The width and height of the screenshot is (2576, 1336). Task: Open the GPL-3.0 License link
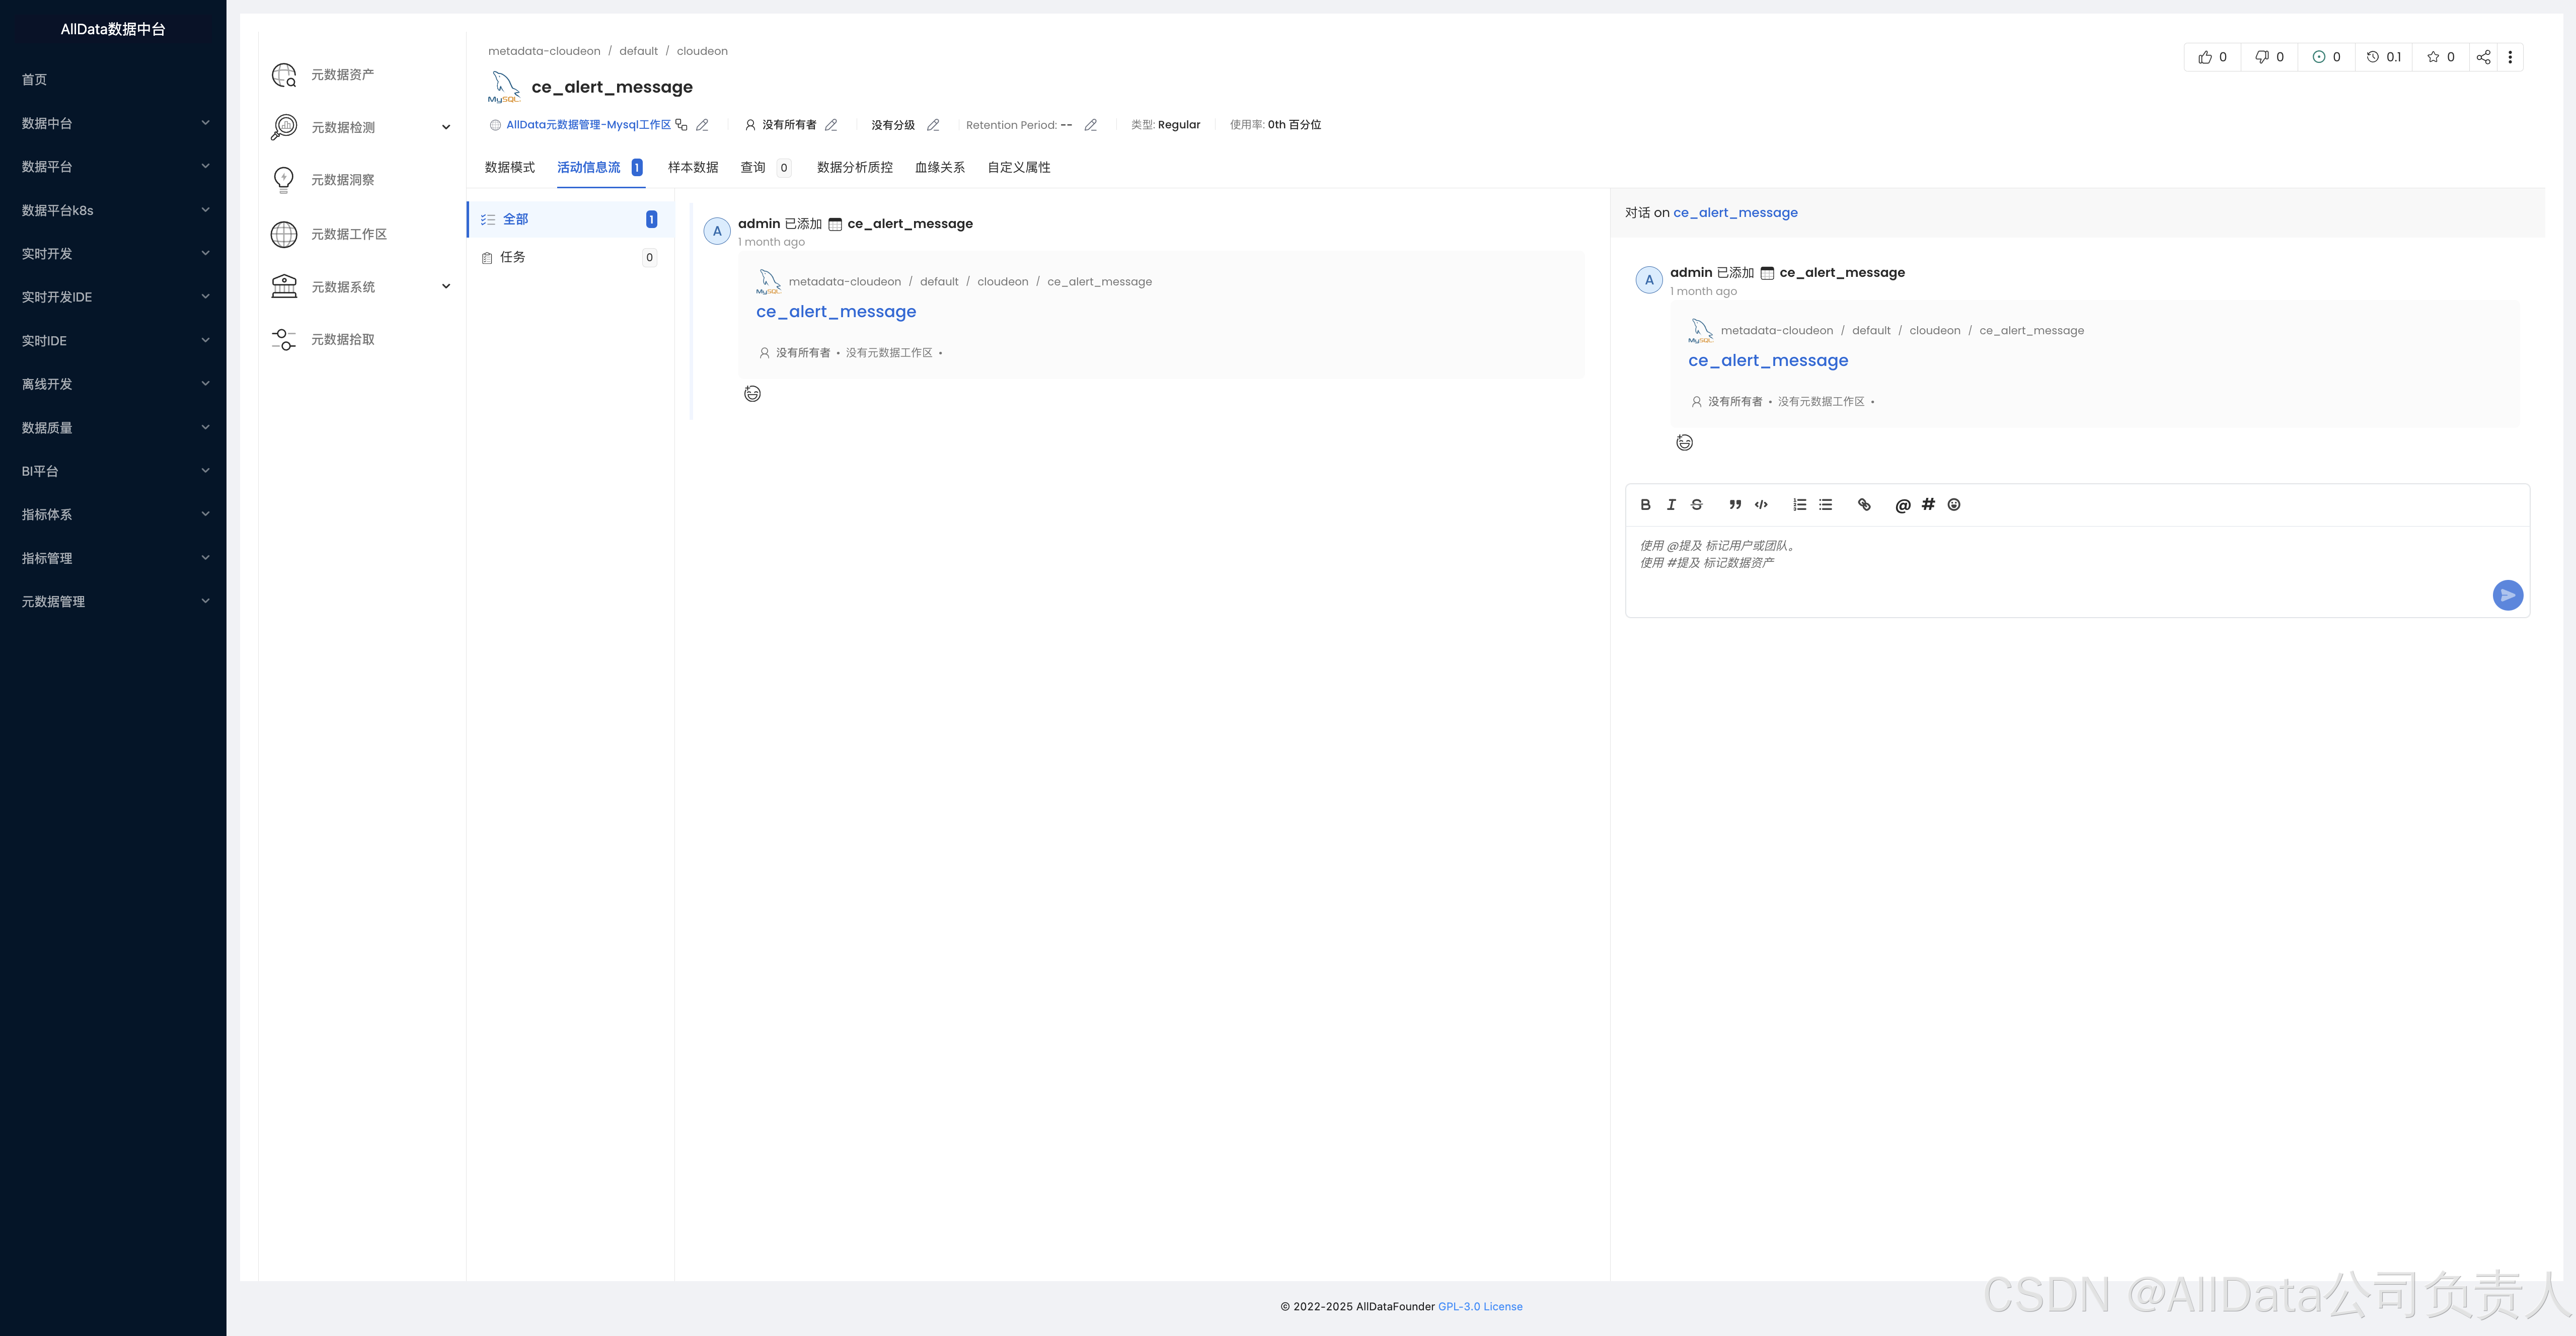(1480, 1306)
